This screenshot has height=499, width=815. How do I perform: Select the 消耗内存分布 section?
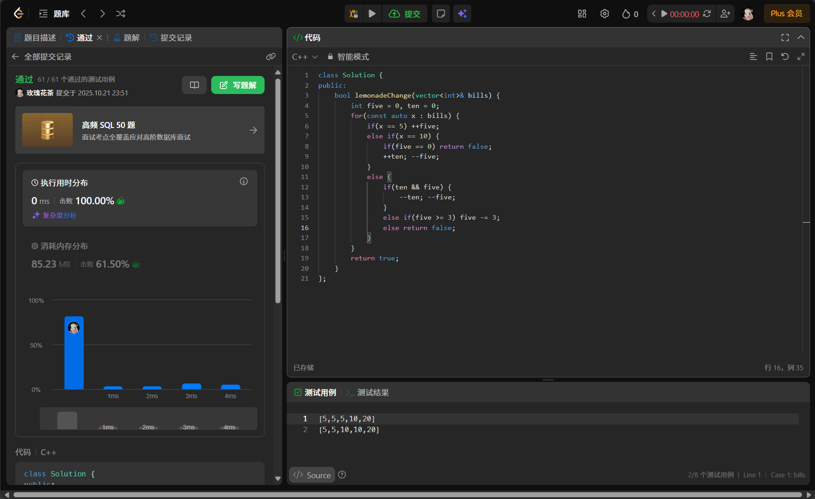point(140,255)
